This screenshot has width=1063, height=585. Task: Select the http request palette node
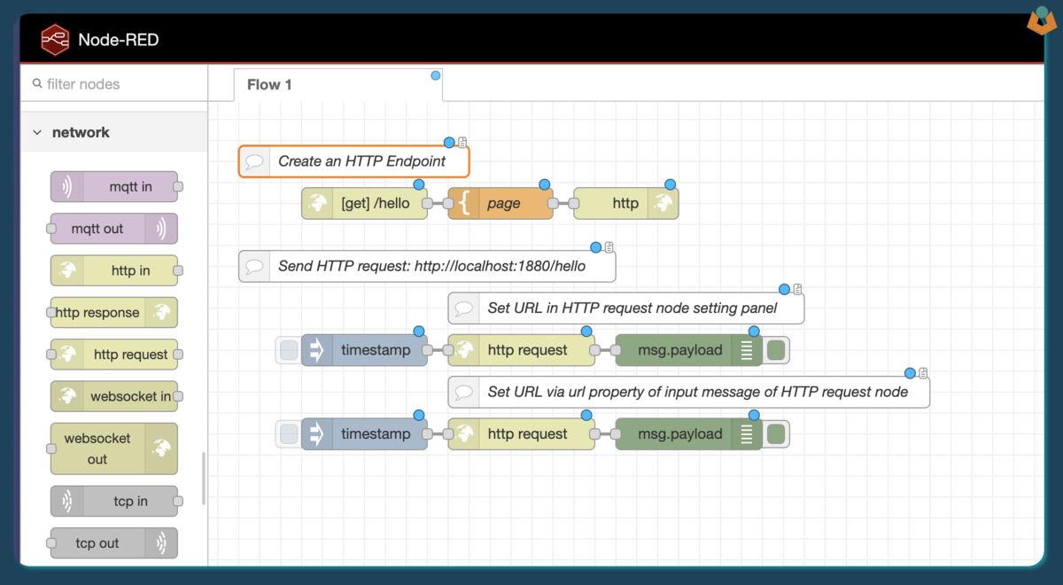pos(114,355)
